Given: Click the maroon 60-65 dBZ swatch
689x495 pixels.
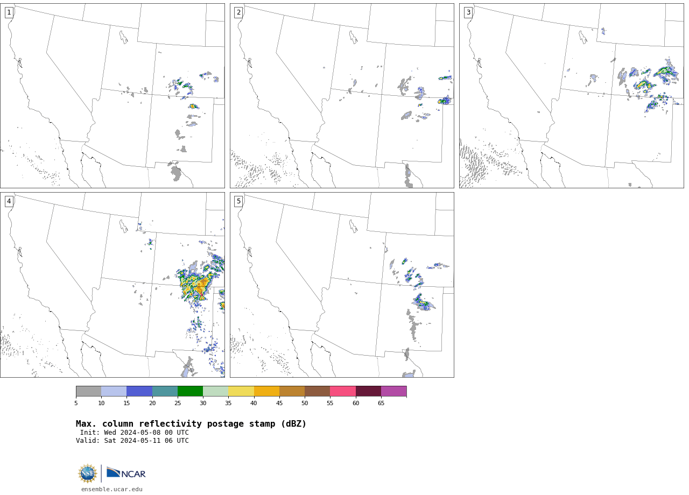Looking at the screenshot, I should [368, 391].
